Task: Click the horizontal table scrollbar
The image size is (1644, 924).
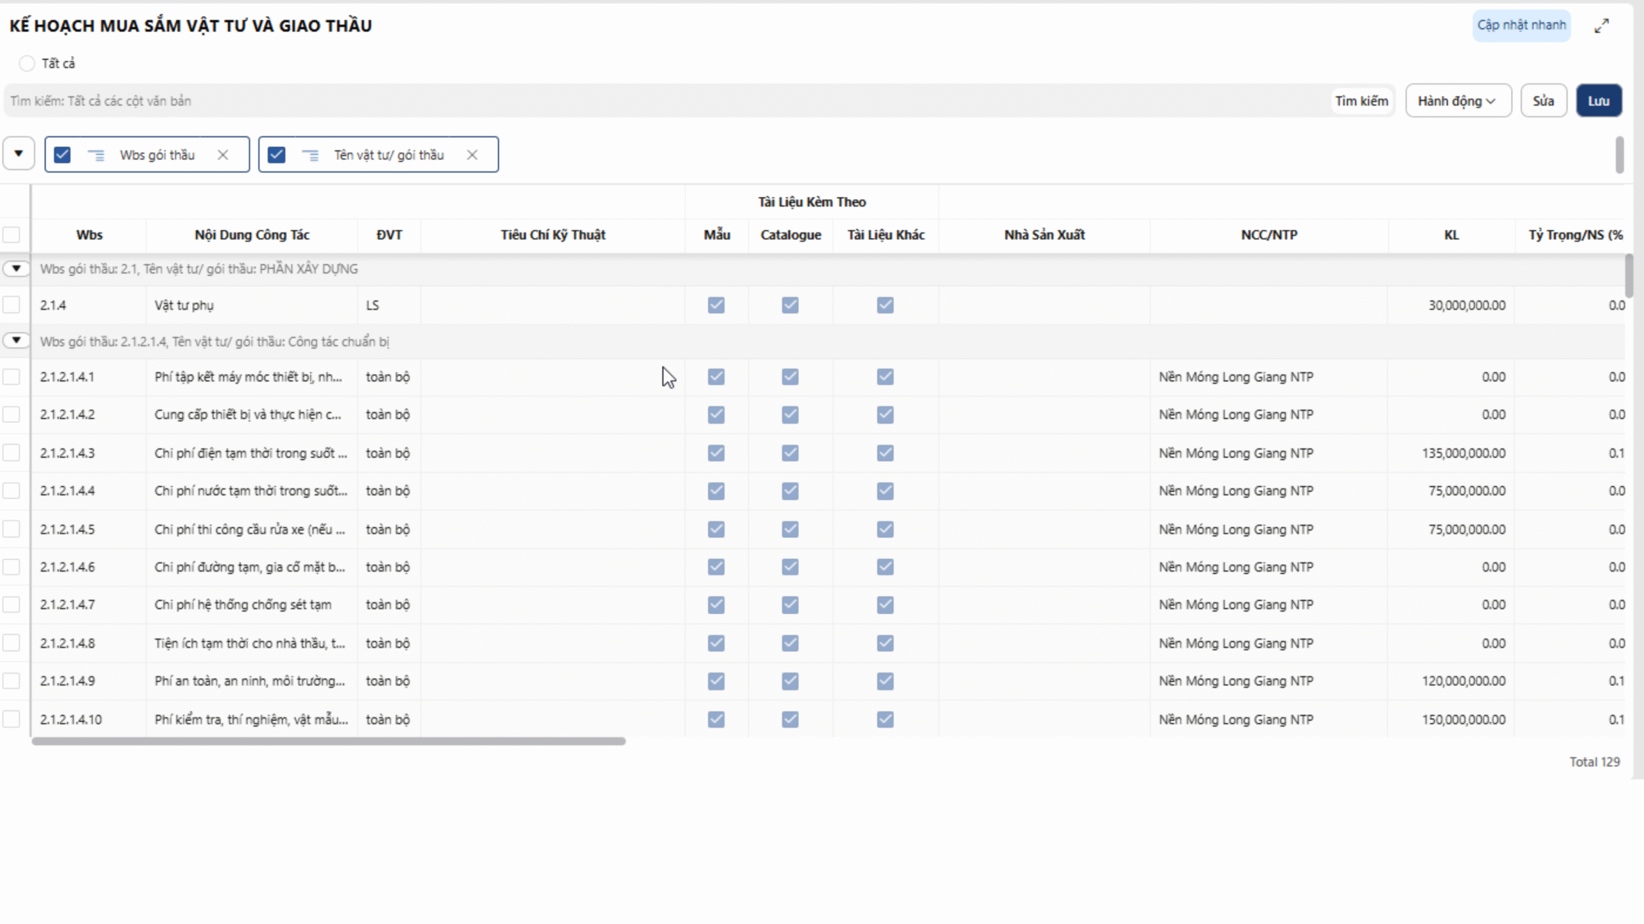Action: pos(328,741)
